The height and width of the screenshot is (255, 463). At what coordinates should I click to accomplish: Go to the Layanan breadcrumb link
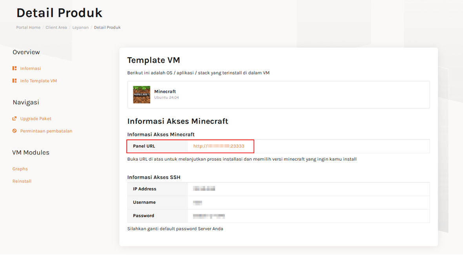pos(80,27)
